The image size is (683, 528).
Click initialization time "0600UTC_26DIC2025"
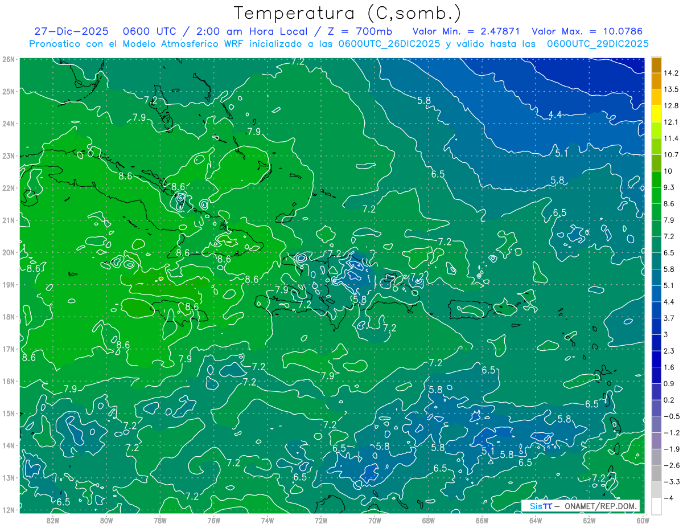click(x=390, y=43)
